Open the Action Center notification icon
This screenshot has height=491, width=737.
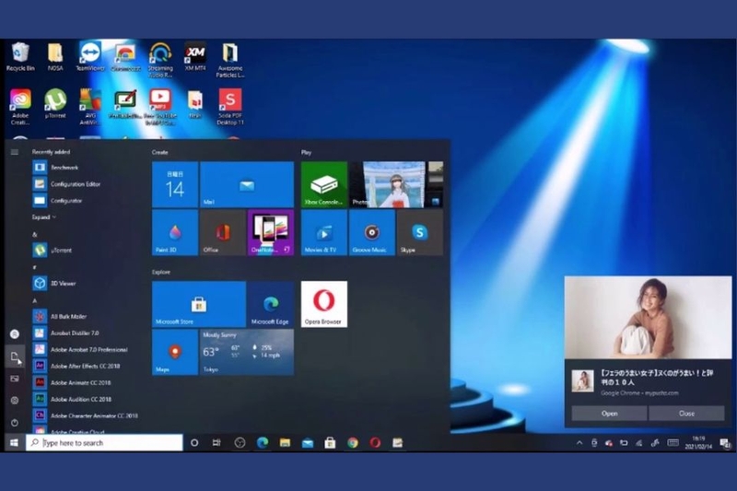(x=725, y=443)
